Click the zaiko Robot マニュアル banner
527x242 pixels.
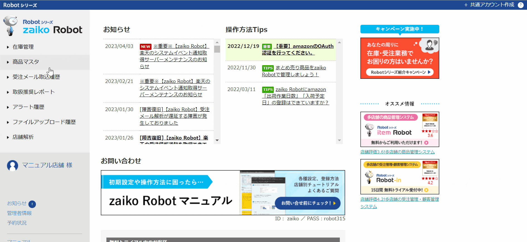coord(223,193)
